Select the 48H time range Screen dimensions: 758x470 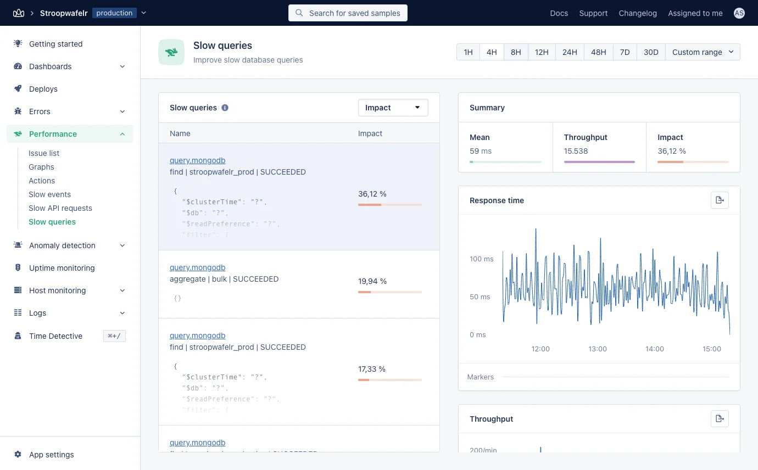[598, 52]
